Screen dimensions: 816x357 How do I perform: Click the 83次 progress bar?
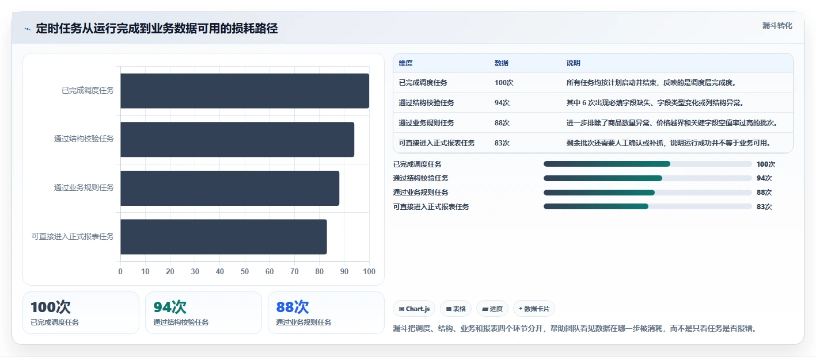click(648, 206)
